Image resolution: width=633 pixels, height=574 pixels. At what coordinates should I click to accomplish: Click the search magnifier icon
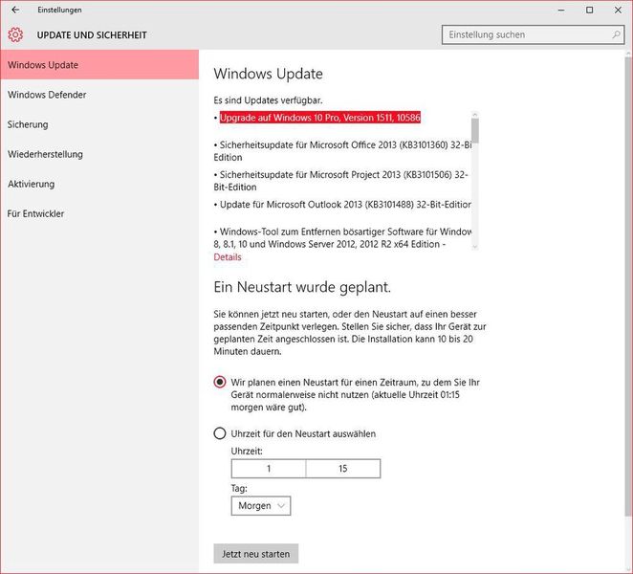point(616,34)
